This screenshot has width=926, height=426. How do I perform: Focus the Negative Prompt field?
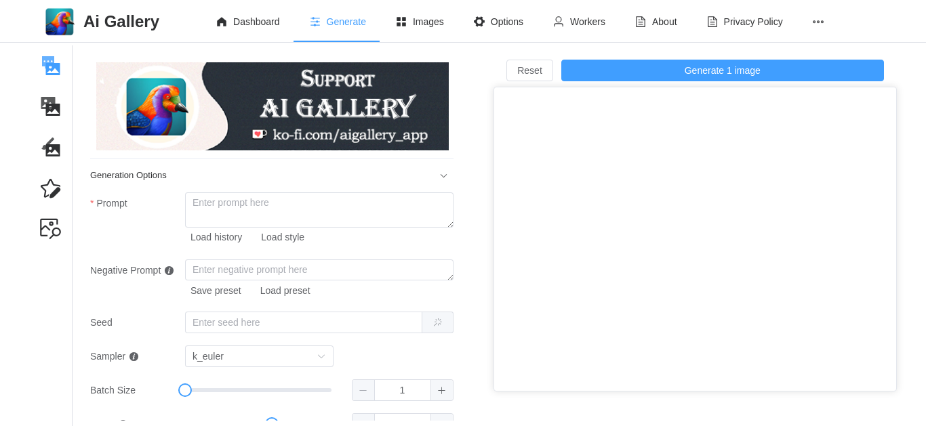(x=319, y=270)
